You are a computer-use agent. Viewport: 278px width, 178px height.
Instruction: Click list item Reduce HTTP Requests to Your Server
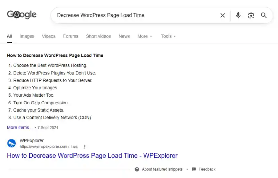pos(53,81)
